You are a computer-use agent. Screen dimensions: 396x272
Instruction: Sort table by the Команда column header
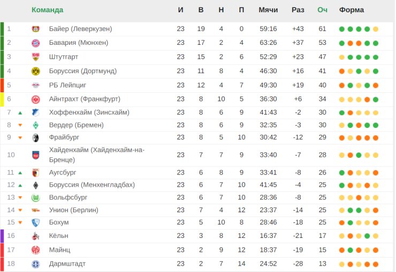[x=47, y=10]
